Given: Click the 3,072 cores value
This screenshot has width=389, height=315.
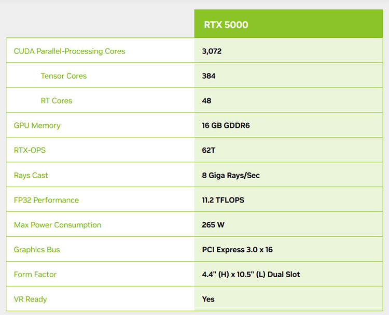Looking at the screenshot, I should 212,51.
